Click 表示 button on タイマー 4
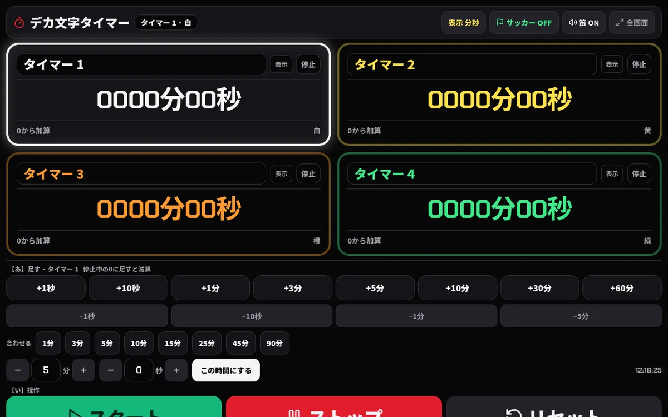 (612, 174)
